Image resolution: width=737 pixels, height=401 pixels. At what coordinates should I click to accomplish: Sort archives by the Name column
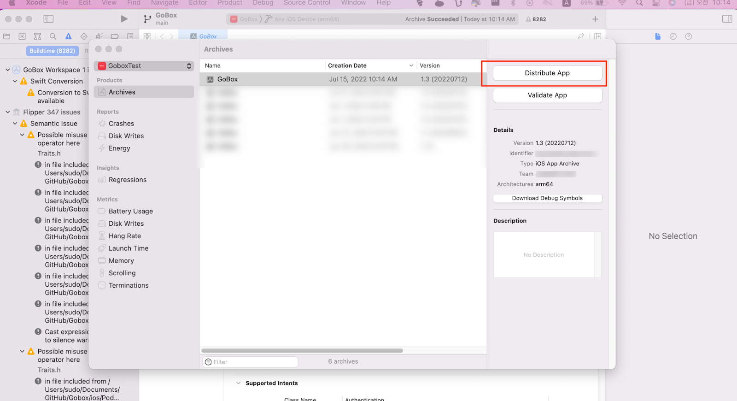[x=263, y=66]
